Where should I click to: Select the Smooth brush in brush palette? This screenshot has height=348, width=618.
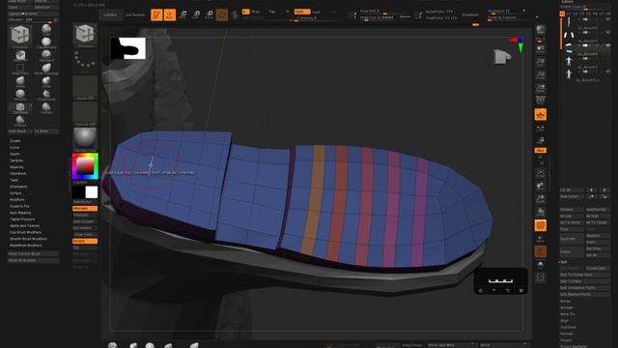(20, 95)
